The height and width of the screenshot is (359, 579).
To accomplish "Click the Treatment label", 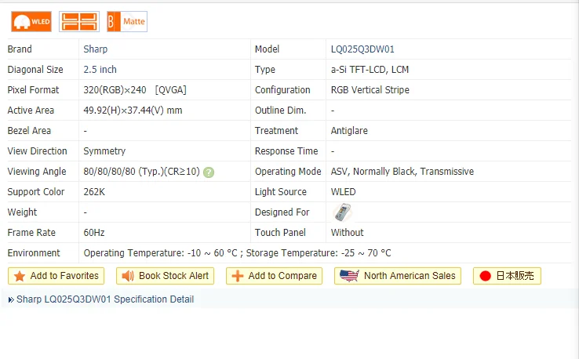I will coord(276,131).
